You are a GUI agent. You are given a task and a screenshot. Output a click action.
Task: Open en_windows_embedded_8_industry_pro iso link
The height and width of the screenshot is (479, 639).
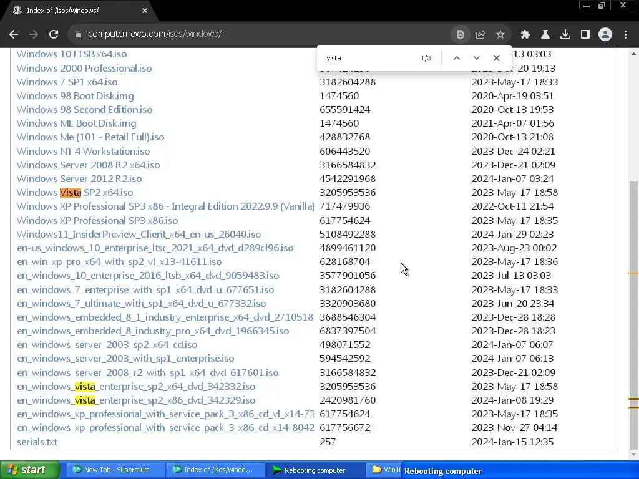[x=153, y=331]
